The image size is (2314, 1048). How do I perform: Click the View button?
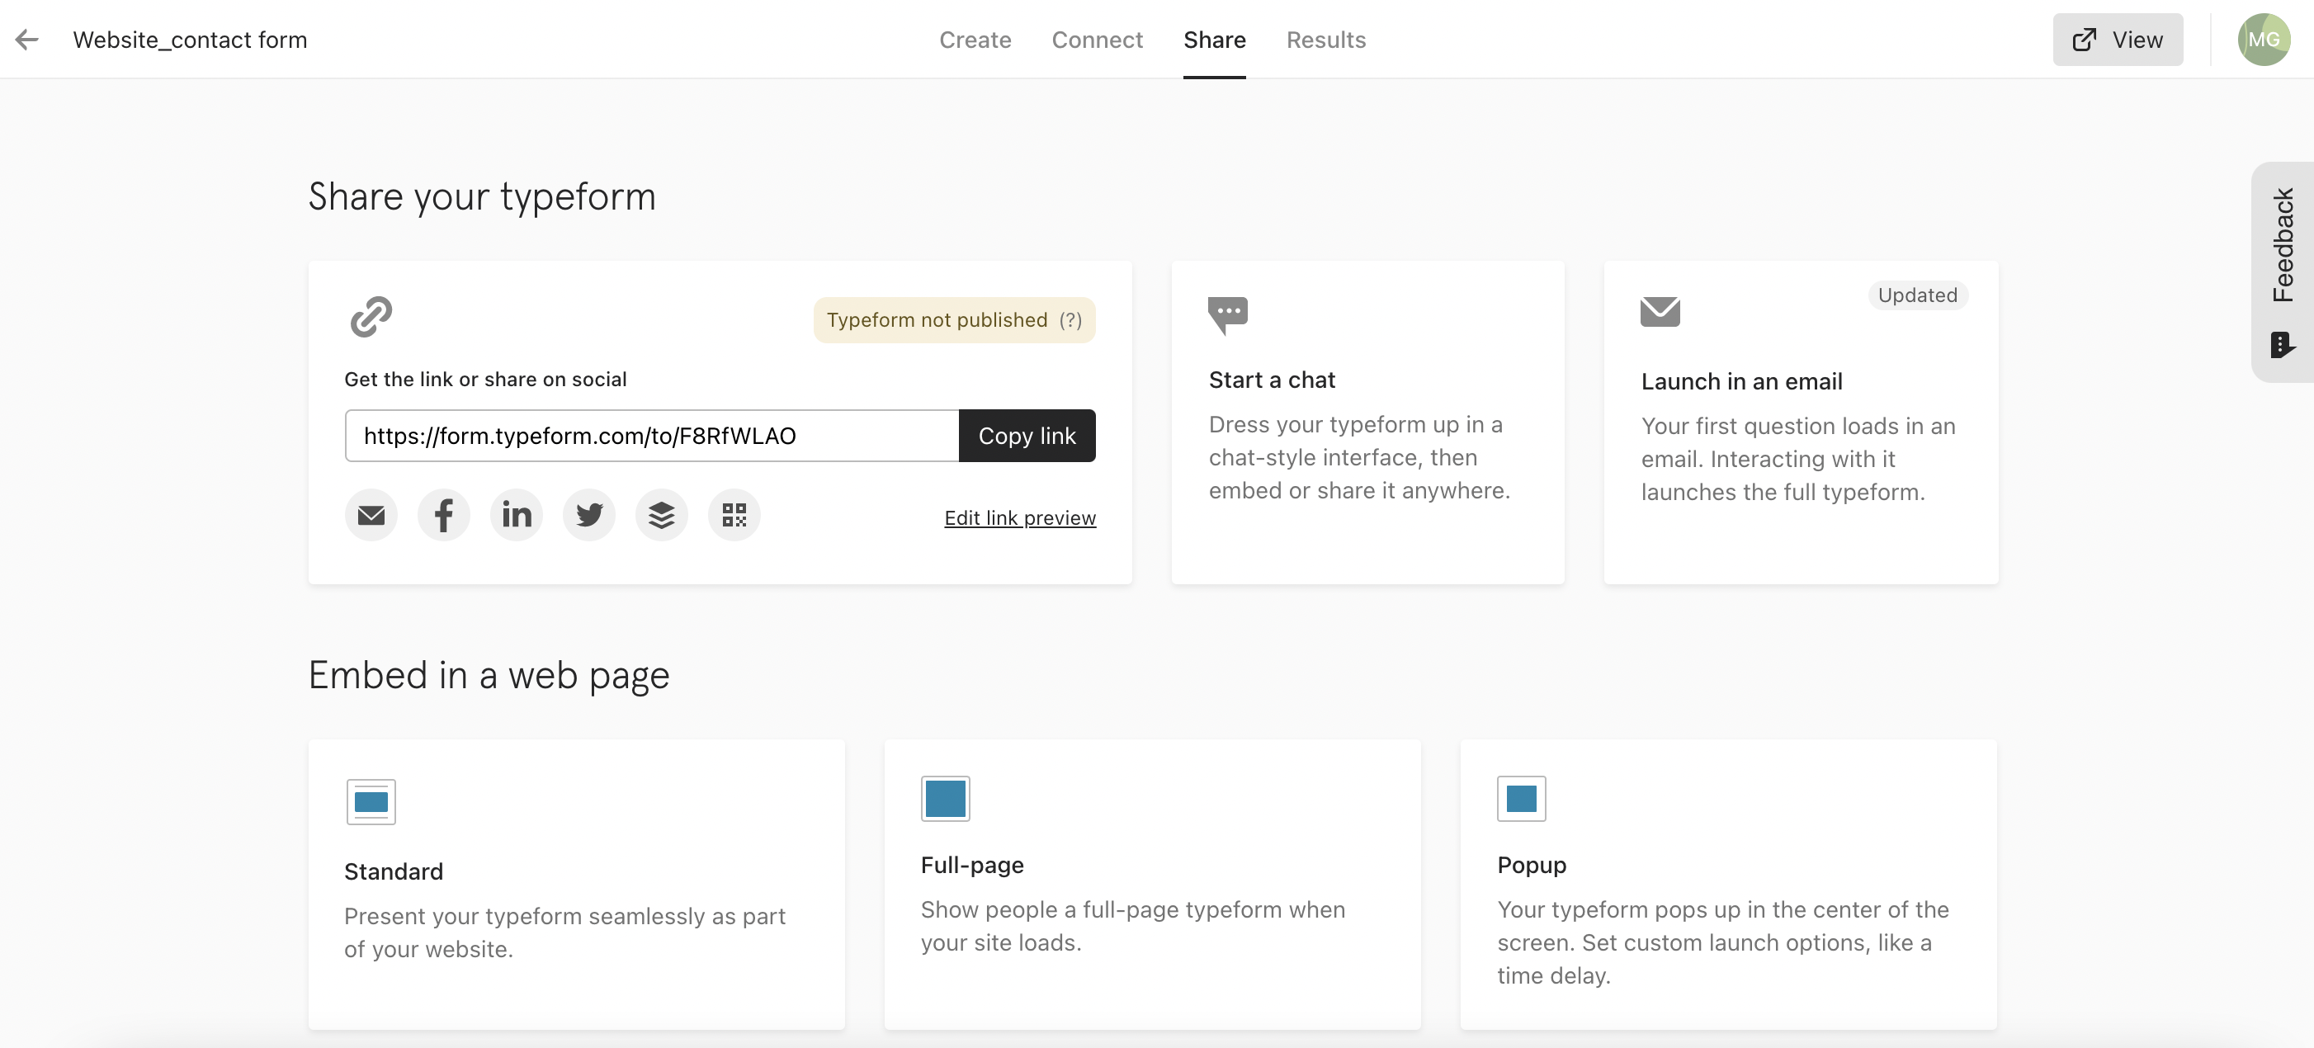click(2118, 40)
